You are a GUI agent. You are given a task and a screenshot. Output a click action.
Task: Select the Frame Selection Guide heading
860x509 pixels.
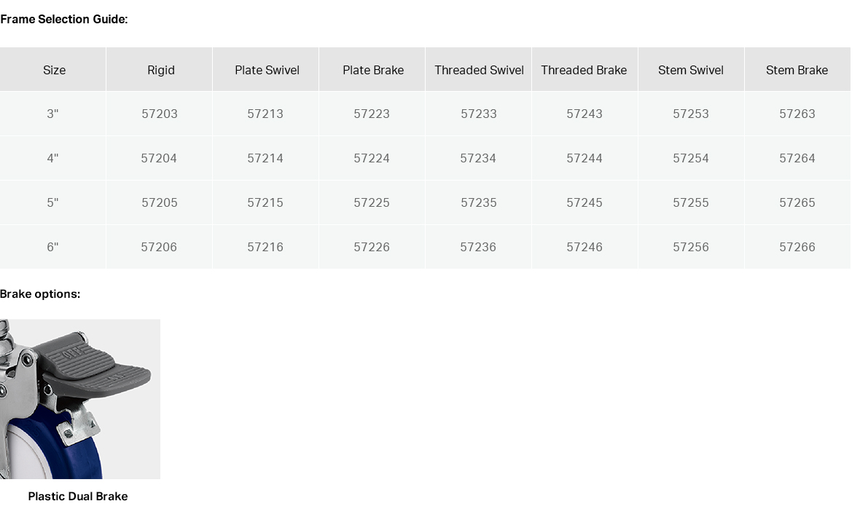(x=63, y=19)
